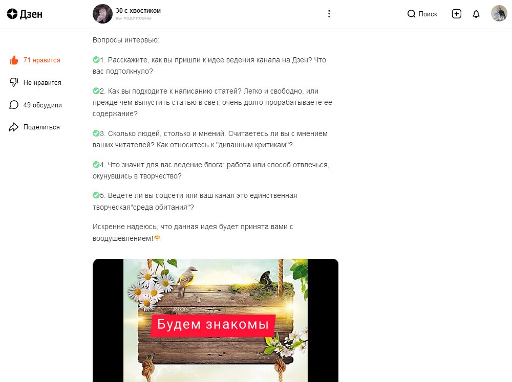Toggle the thumbs-down dislike icon
Screen dimensions: 512x382
14,82
